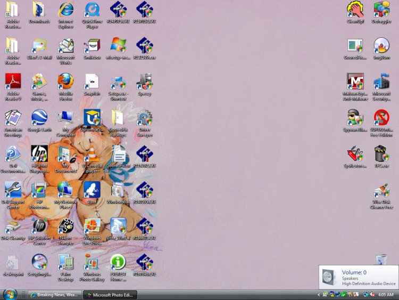Launch SUPERAnti... Free Edition shortcut
The image size is (399, 300).
(381, 123)
